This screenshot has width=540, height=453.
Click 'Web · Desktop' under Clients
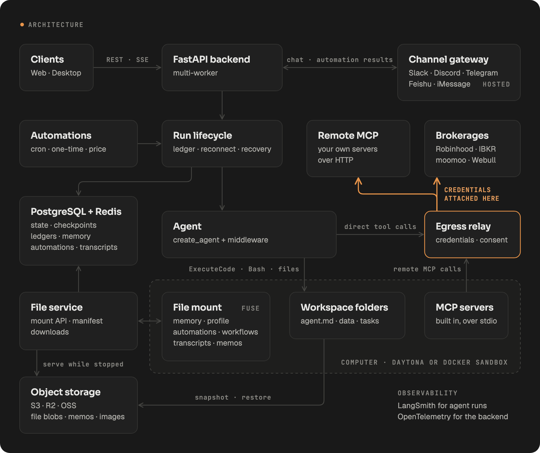[x=56, y=73]
